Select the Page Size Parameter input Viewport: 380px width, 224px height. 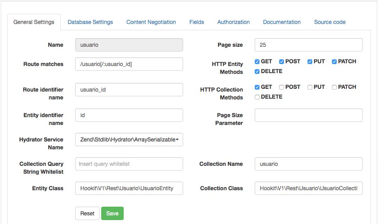(x=308, y=115)
